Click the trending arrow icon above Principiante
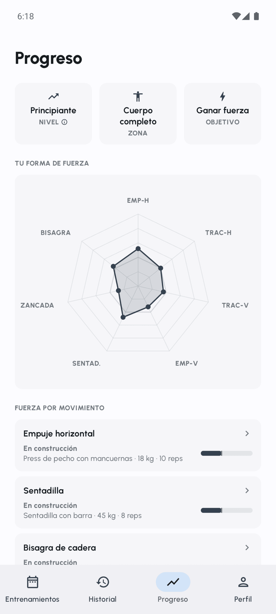The image size is (276, 614). 53,96
